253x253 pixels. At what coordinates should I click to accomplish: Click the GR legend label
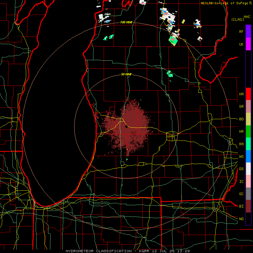pyautogui.click(x=241, y=107)
